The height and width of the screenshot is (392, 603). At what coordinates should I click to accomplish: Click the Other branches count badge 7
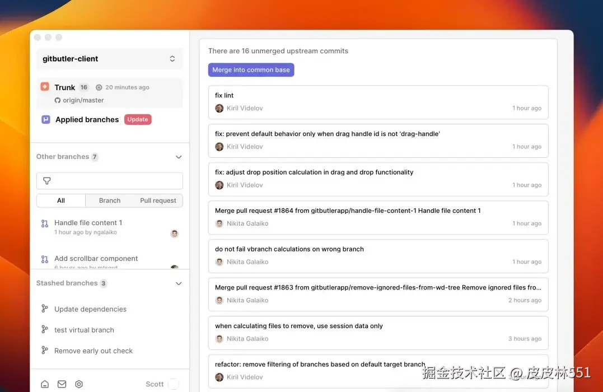pos(95,157)
